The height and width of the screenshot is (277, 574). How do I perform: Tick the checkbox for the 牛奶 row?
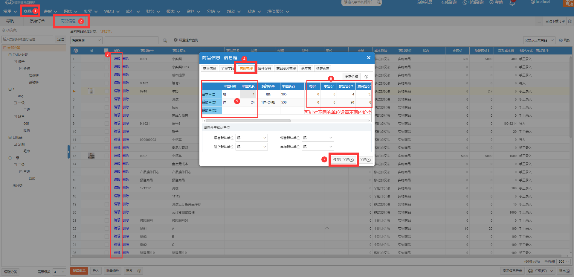pos(106,91)
